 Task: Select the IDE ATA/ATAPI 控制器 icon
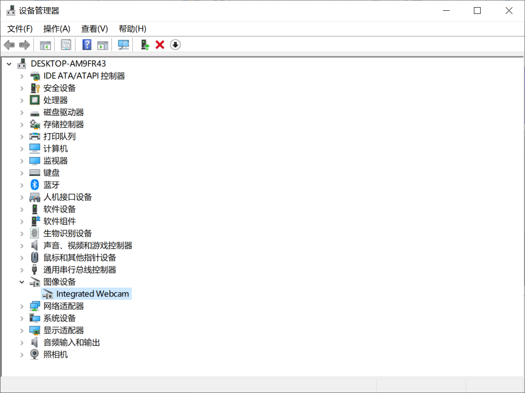(x=35, y=76)
